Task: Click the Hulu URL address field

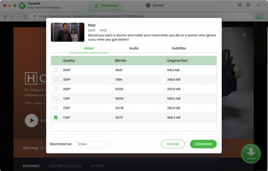Action: [141, 16]
